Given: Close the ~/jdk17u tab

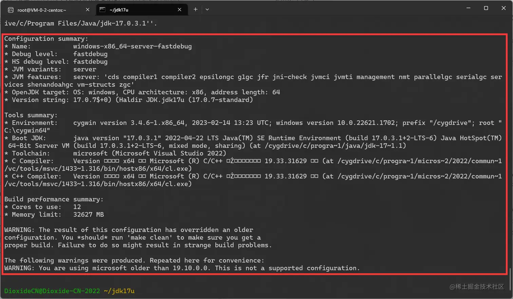Looking at the screenshot, I should pos(179,10).
